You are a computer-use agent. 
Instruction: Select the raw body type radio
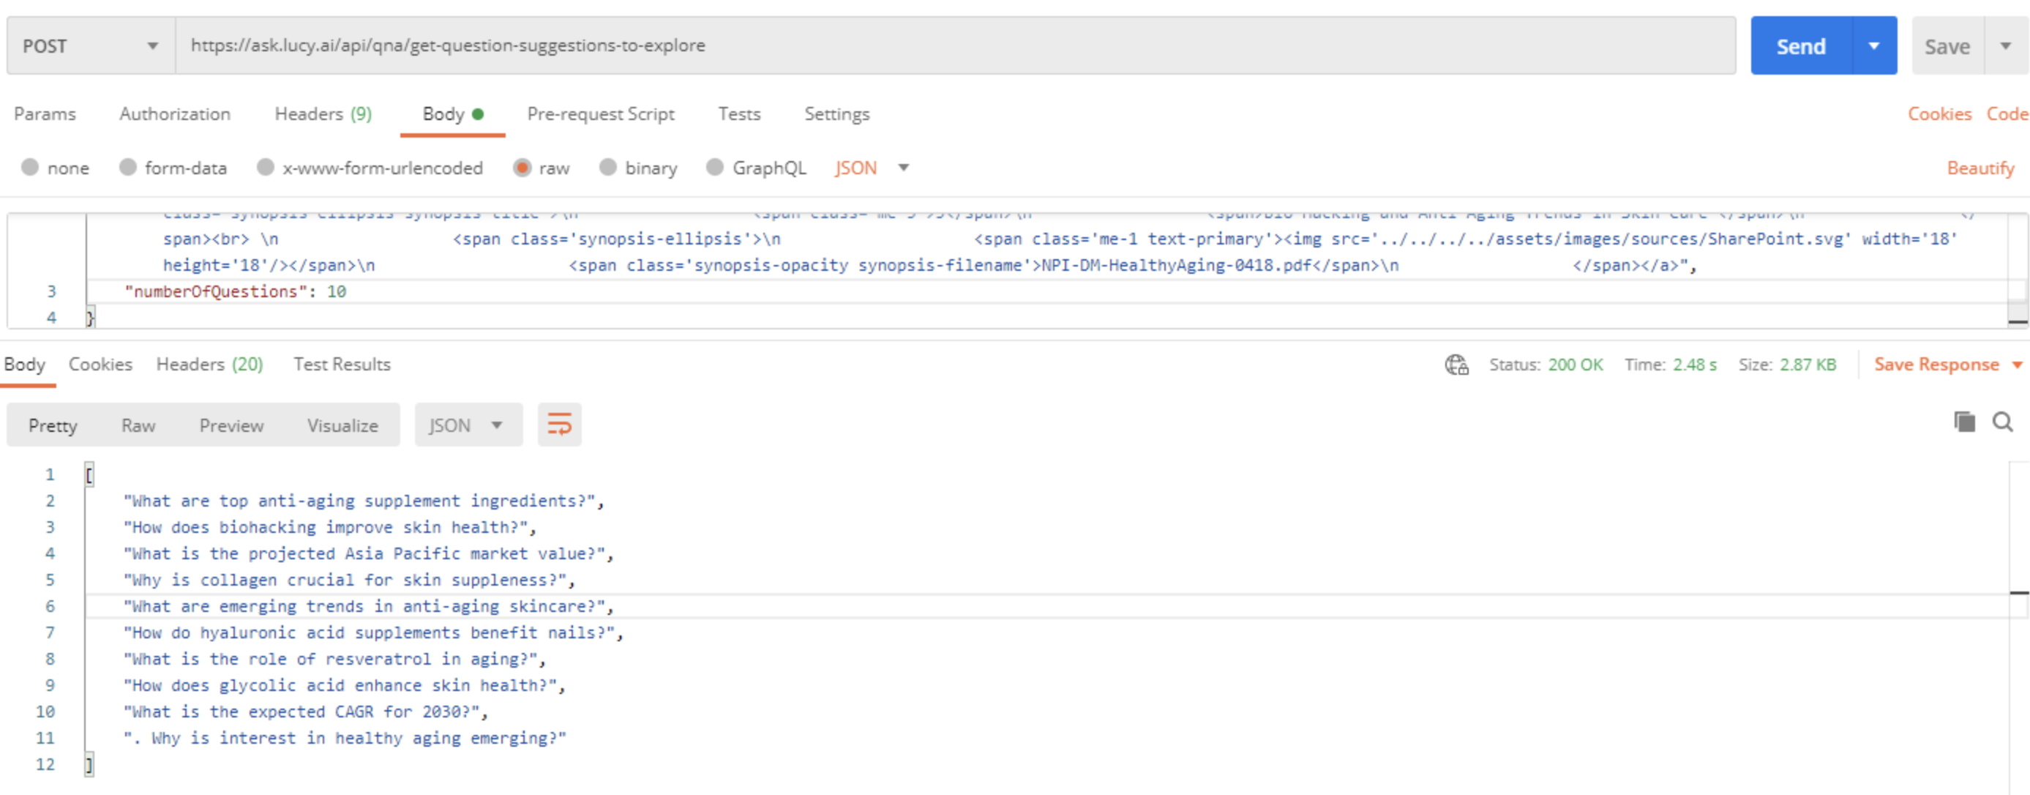522,168
